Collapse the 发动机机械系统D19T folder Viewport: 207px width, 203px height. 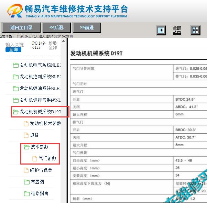pos(40,112)
